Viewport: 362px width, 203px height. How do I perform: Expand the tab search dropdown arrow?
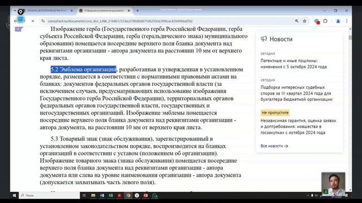point(15,11)
